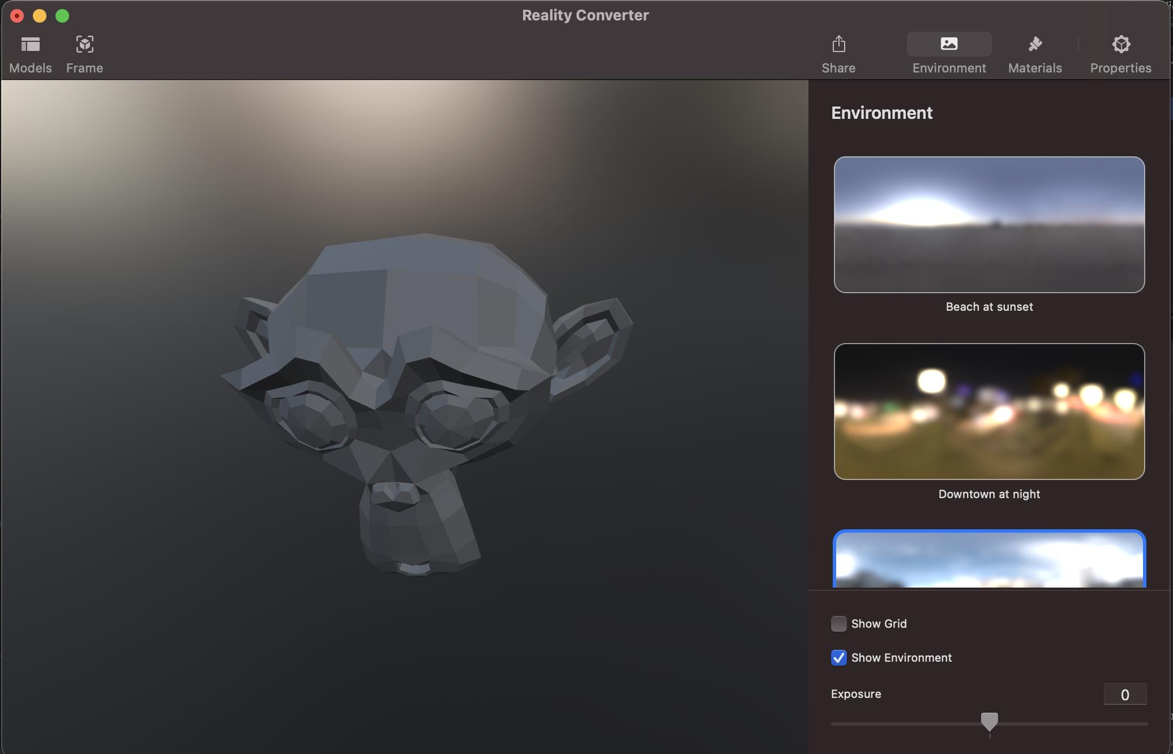Select the Downtown at night environment
The width and height of the screenshot is (1173, 754).
click(988, 412)
